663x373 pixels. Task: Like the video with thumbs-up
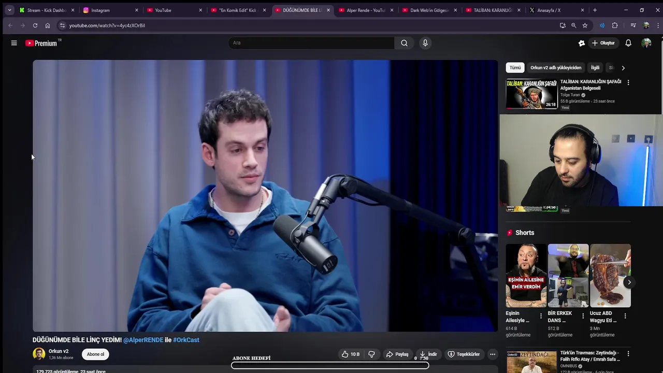point(350,354)
